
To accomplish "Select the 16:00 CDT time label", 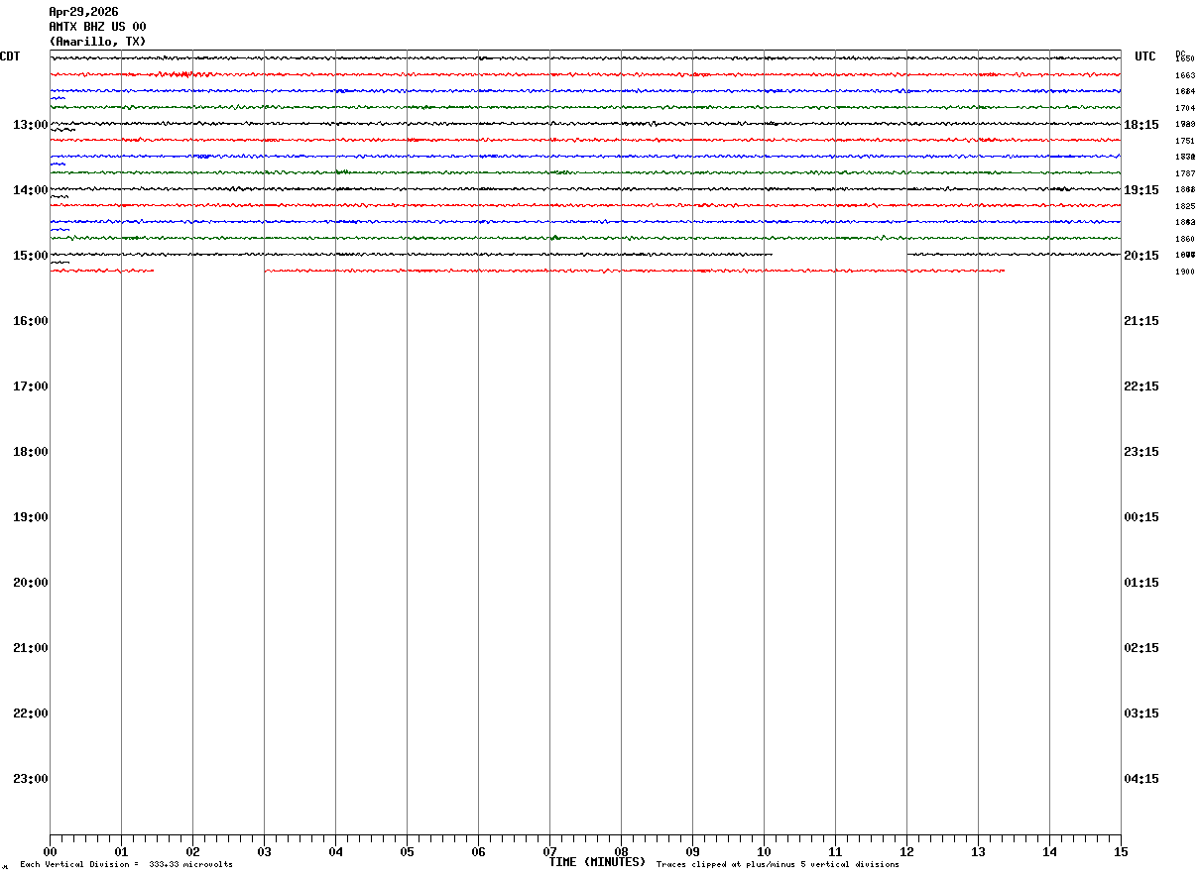I will click(x=31, y=321).
